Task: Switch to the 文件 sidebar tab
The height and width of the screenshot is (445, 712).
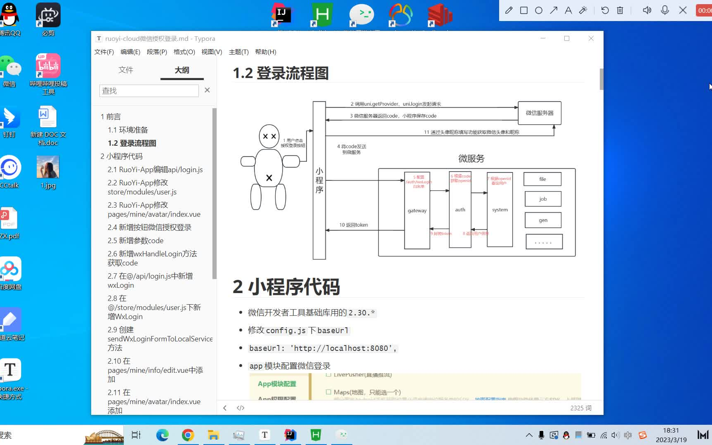Action: (x=126, y=70)
